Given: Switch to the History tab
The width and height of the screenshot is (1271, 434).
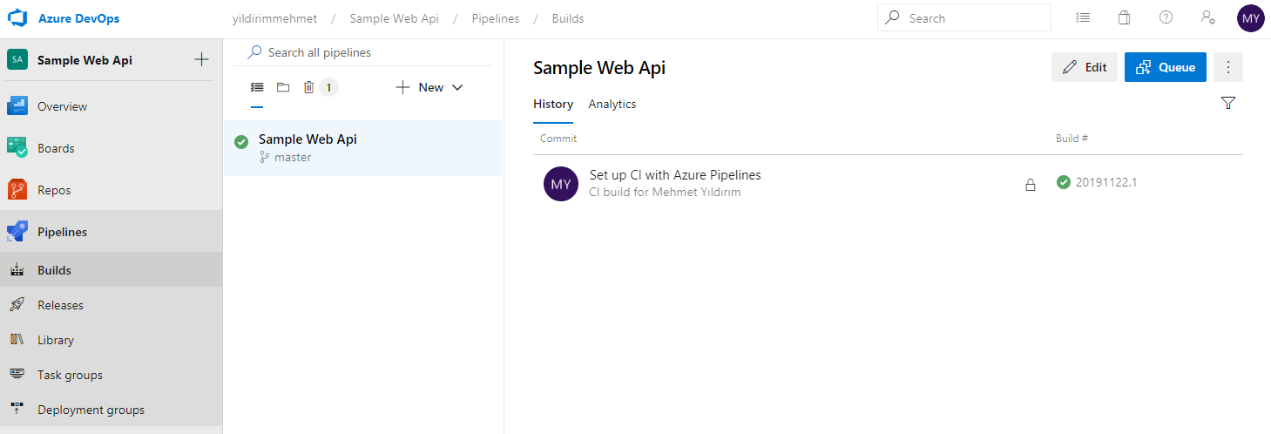Looking at the screenshot, I should pos(553,104).
